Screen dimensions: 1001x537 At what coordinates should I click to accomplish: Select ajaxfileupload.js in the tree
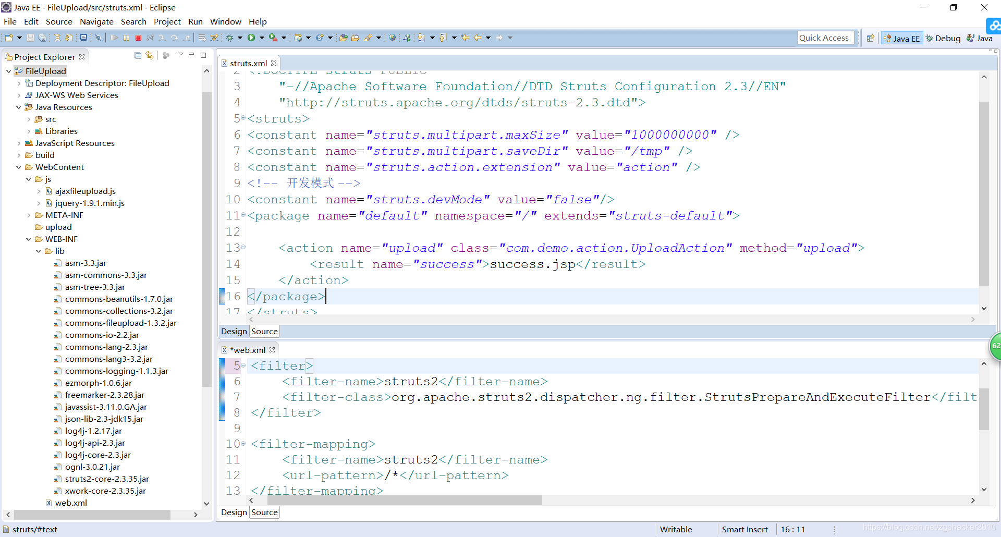(85, 191)
